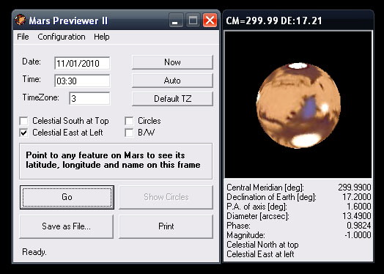
Task: Click the north polar cap on Mars
Action: 298,66
